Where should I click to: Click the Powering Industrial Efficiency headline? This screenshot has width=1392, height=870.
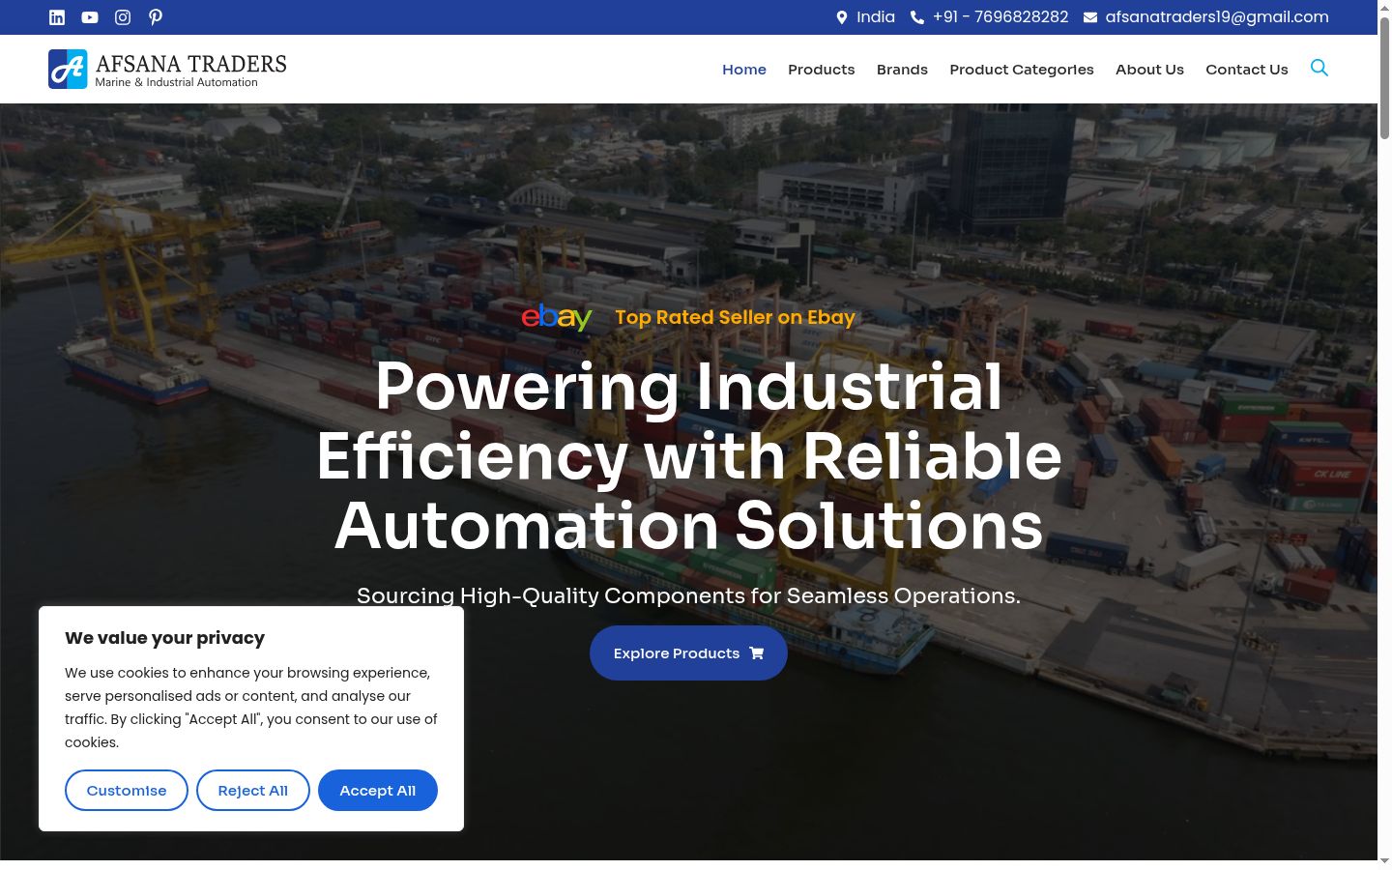click(689, 456)
